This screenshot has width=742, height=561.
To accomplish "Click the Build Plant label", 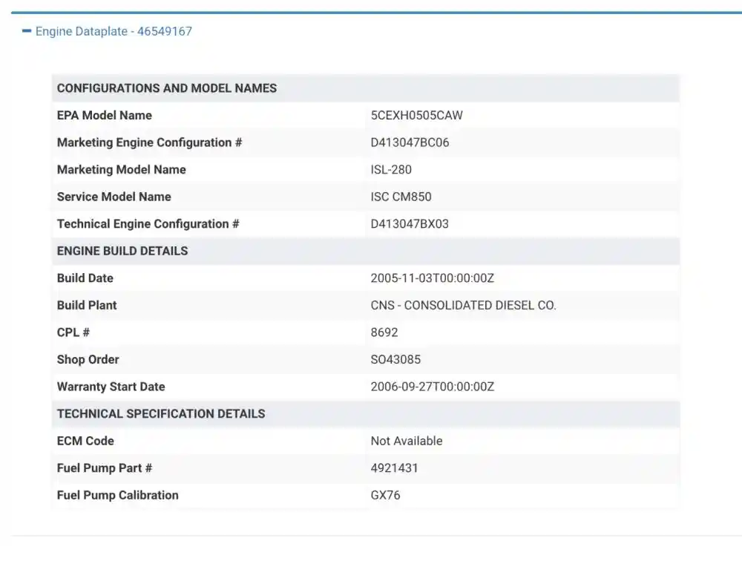I will [87, 305].
